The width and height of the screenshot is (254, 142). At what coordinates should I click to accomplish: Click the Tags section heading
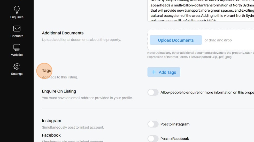click(47, 70)
